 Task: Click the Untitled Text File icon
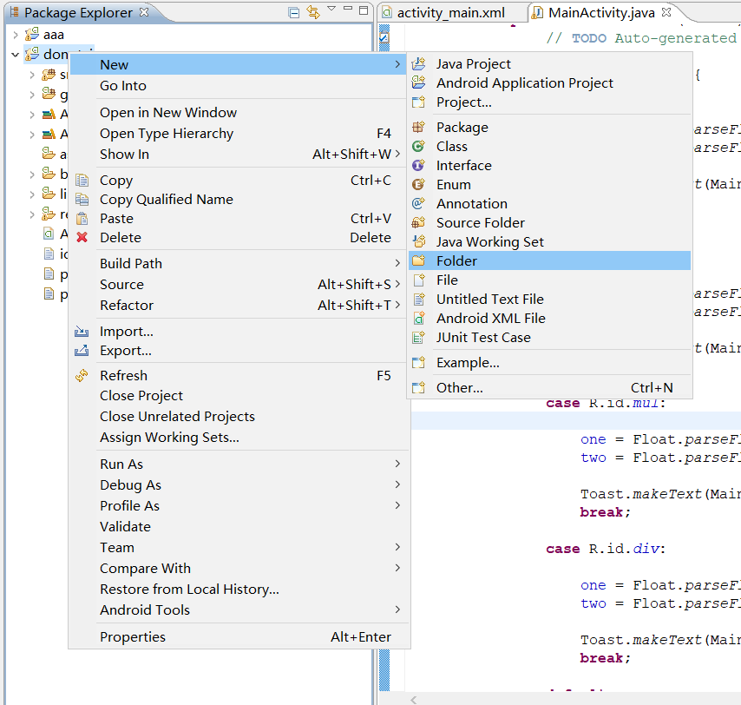419,300
